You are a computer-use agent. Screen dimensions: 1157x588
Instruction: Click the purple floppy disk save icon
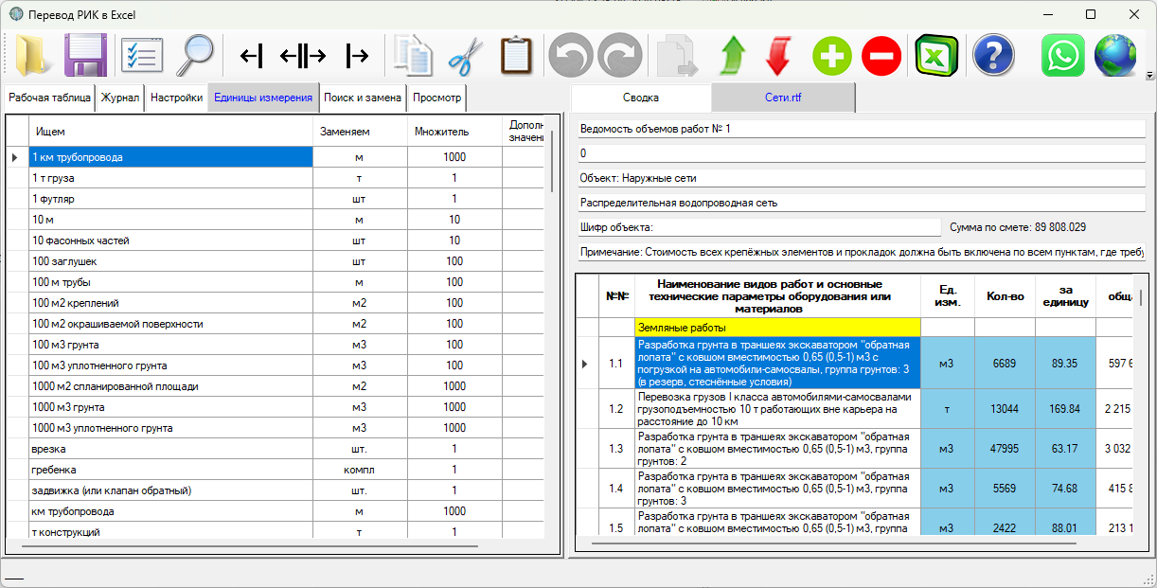point(85,56)
